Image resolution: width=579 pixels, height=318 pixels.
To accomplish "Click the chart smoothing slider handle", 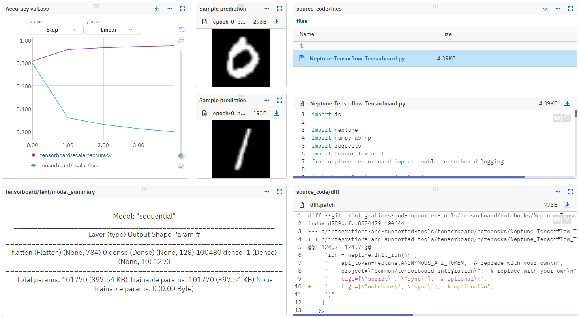I will (x=181, y=156).
